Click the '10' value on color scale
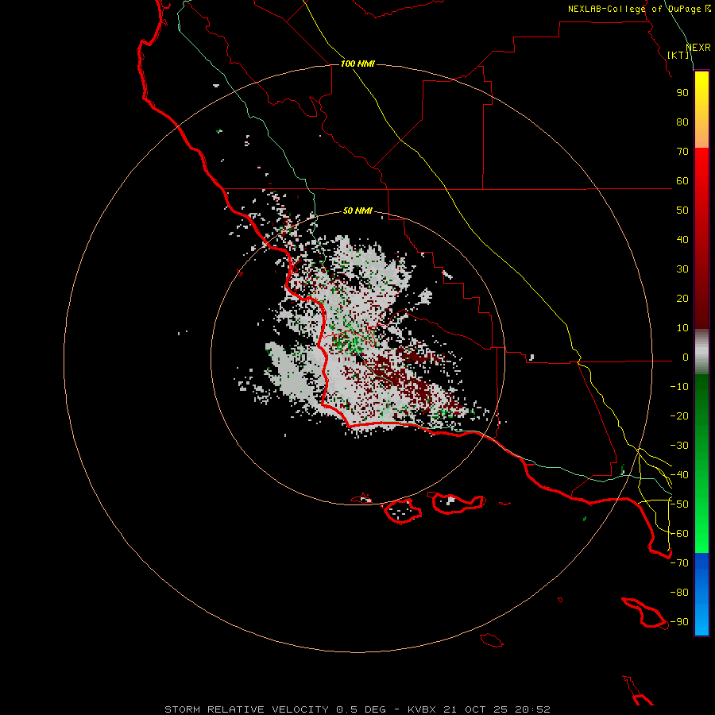Image resolution: width=715 pixels, height=715 pixels. coord(682,328)
